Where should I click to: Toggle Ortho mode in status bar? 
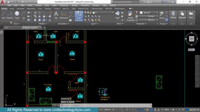click(123, 110)
